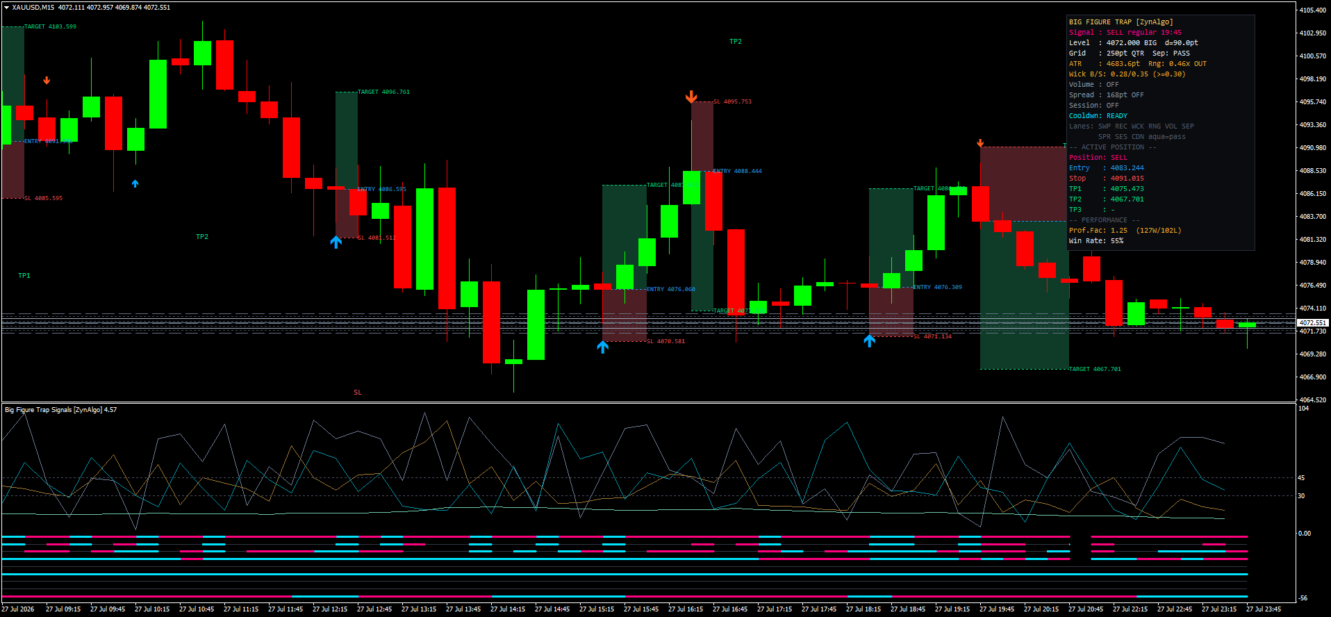Click the Session: OFF status line
The image size is (1331, 617).
click(1094, 106)
